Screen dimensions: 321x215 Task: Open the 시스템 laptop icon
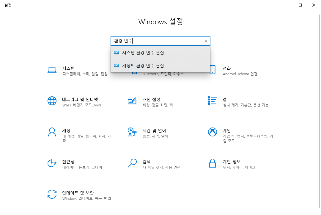pyautogui.click(x=52, y=70)
